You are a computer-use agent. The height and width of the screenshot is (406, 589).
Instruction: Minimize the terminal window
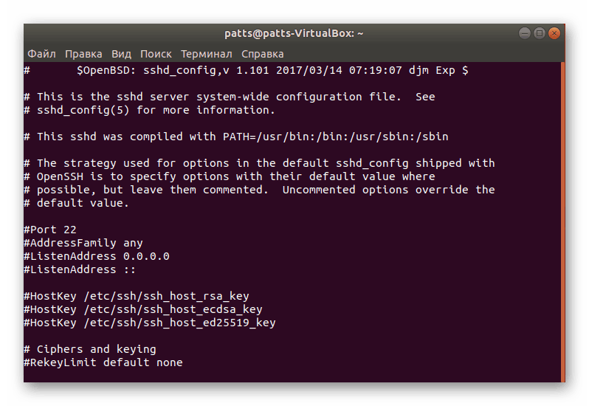point(524,33)
